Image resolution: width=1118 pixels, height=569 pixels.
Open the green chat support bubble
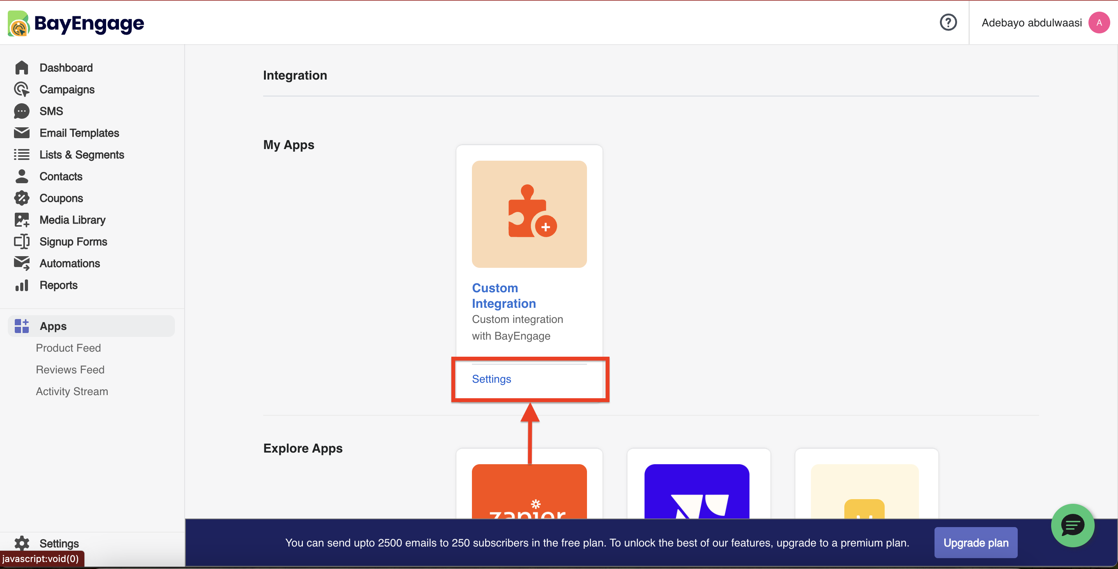click(1072, 525)
